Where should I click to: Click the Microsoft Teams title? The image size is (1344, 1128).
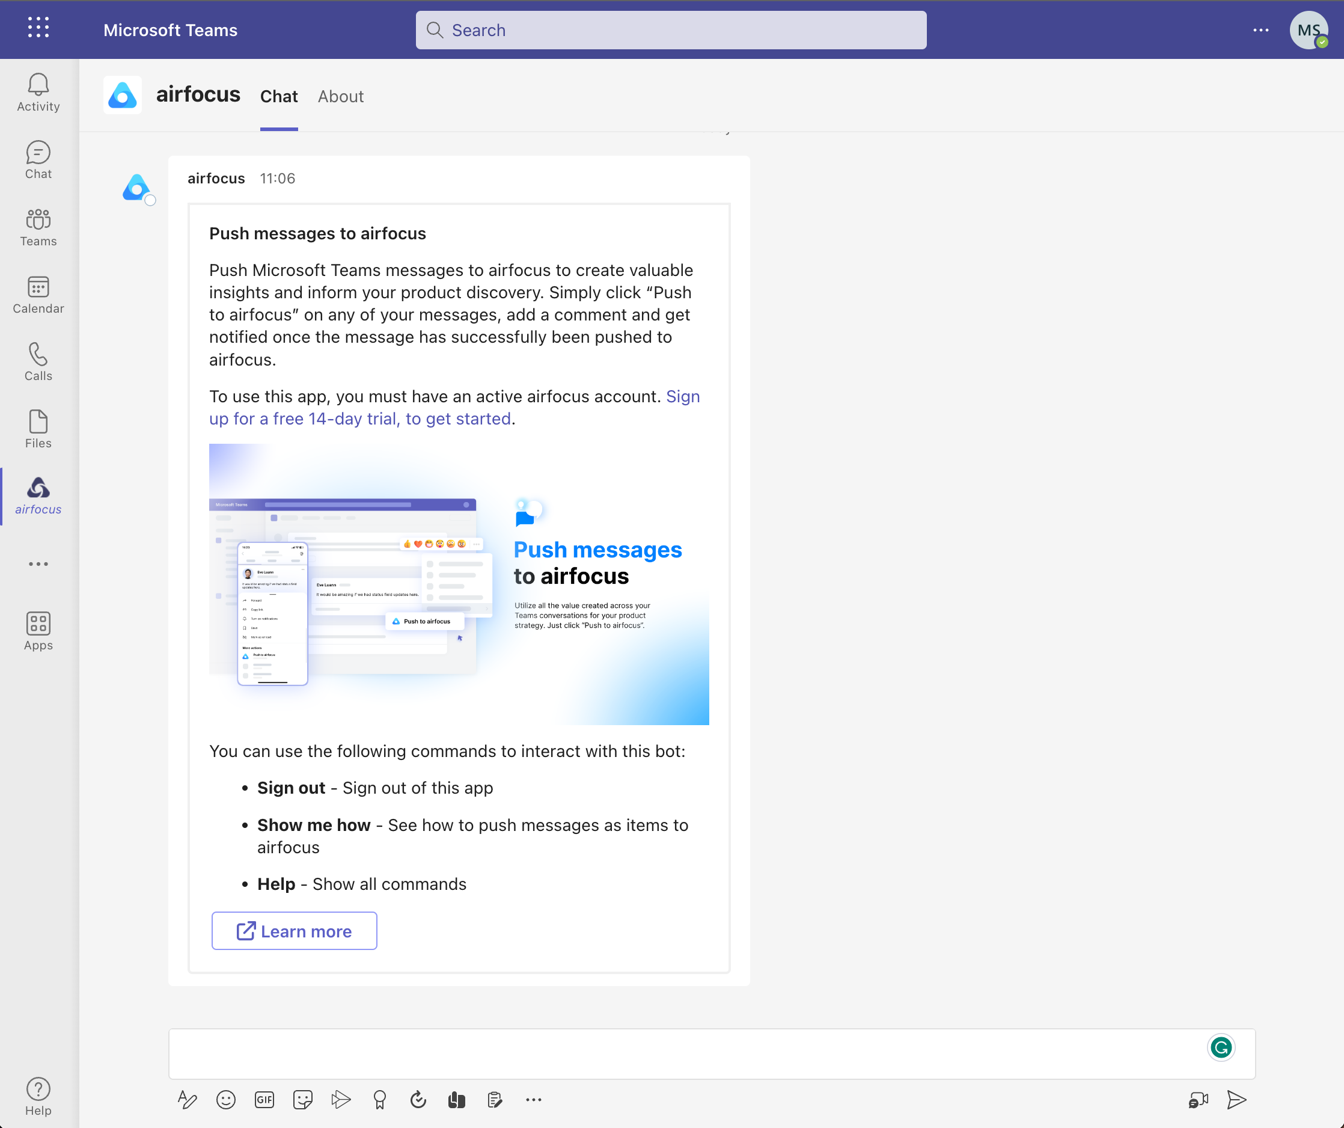tap(170, 30)
